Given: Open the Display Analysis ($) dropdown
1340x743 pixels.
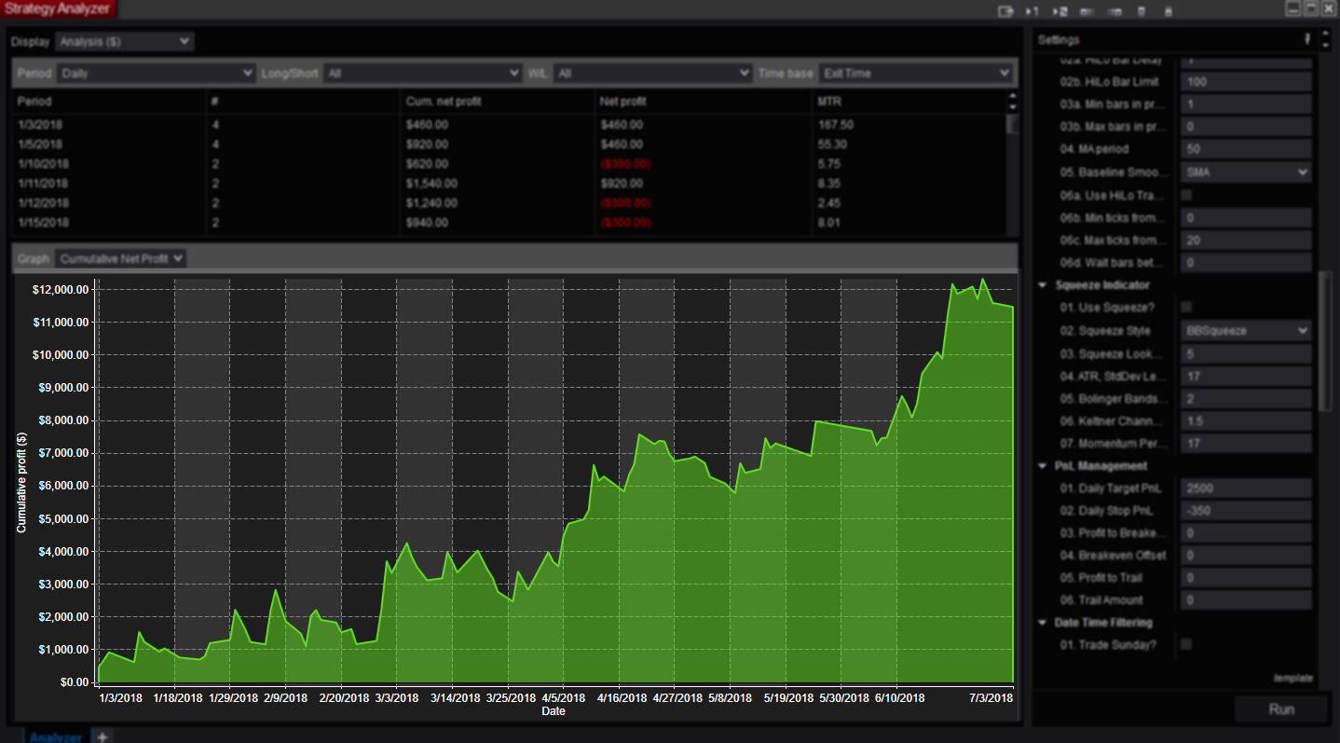Looking at the screenshot, I should (124, 42).
